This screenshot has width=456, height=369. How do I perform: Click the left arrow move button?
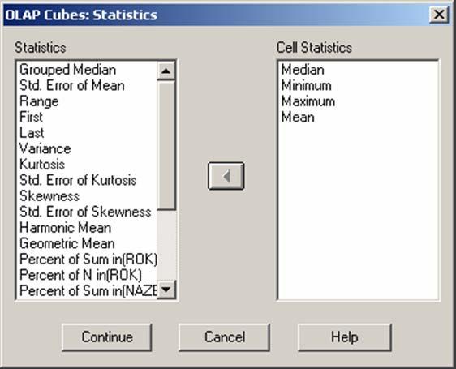(226, 176)
